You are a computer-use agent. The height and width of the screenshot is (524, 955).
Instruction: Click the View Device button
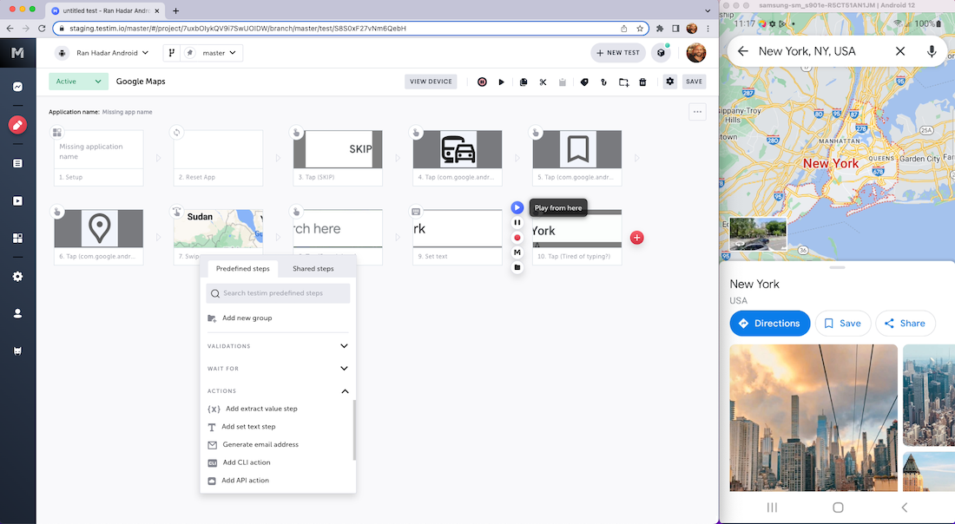[431, 82]
